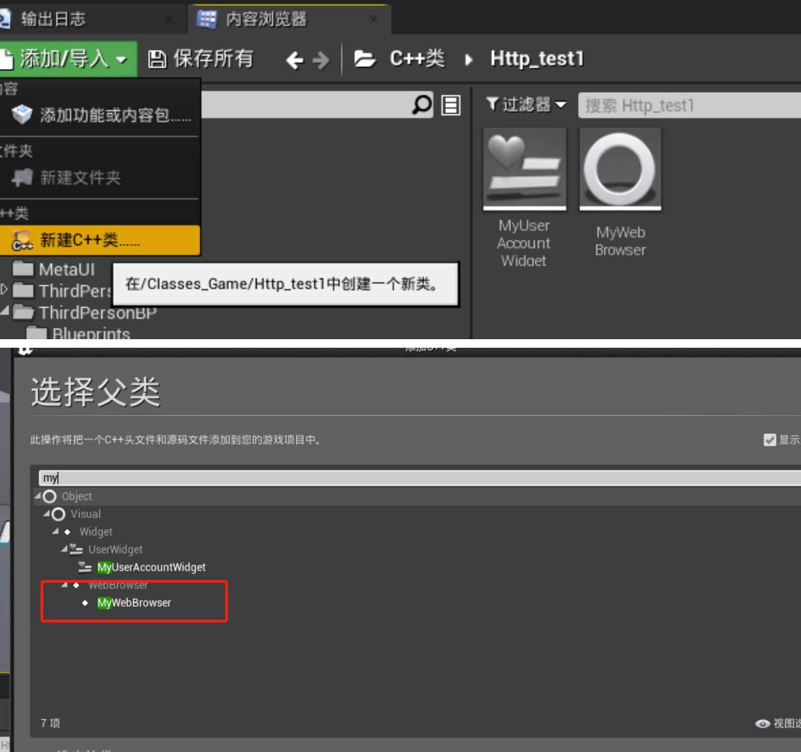
Task: Click the search magnifier icon in folder panel
Action: pos(422,105)
